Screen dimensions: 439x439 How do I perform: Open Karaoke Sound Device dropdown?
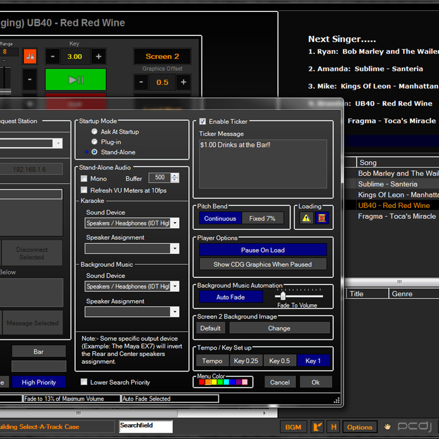click(175, 223)
